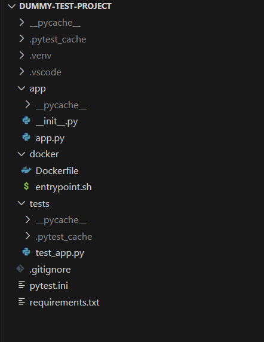Collapse the app folder chevron

pyautogui.click(x=22, y=88)
